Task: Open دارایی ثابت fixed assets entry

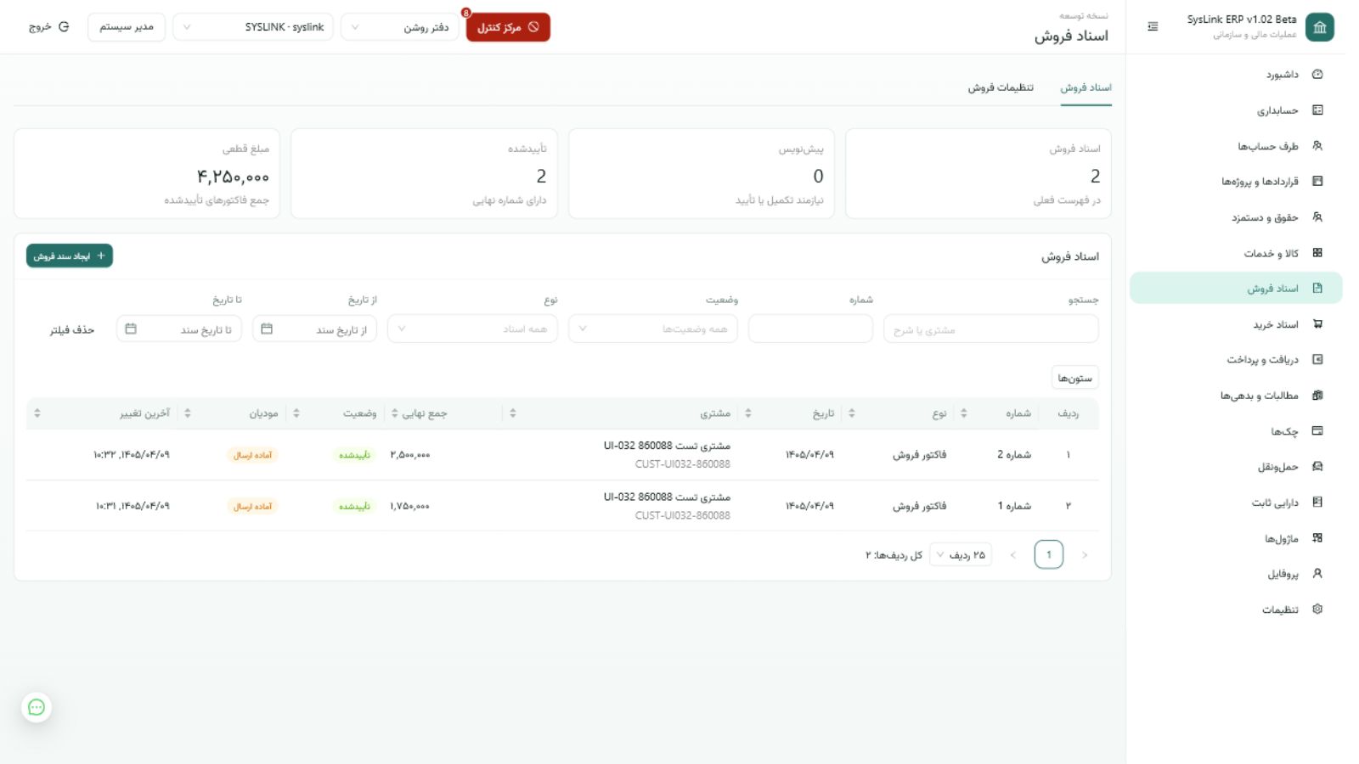Action: (1236, 503)
